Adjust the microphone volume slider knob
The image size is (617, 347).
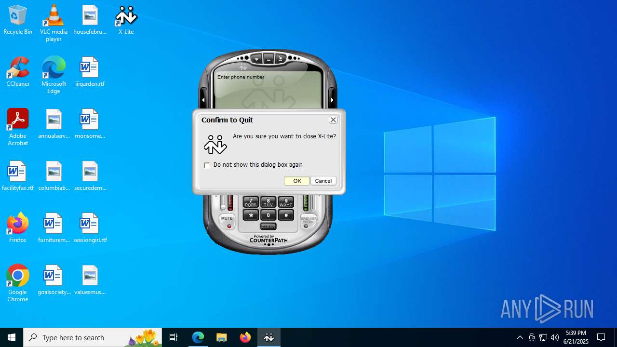[223, 207]
